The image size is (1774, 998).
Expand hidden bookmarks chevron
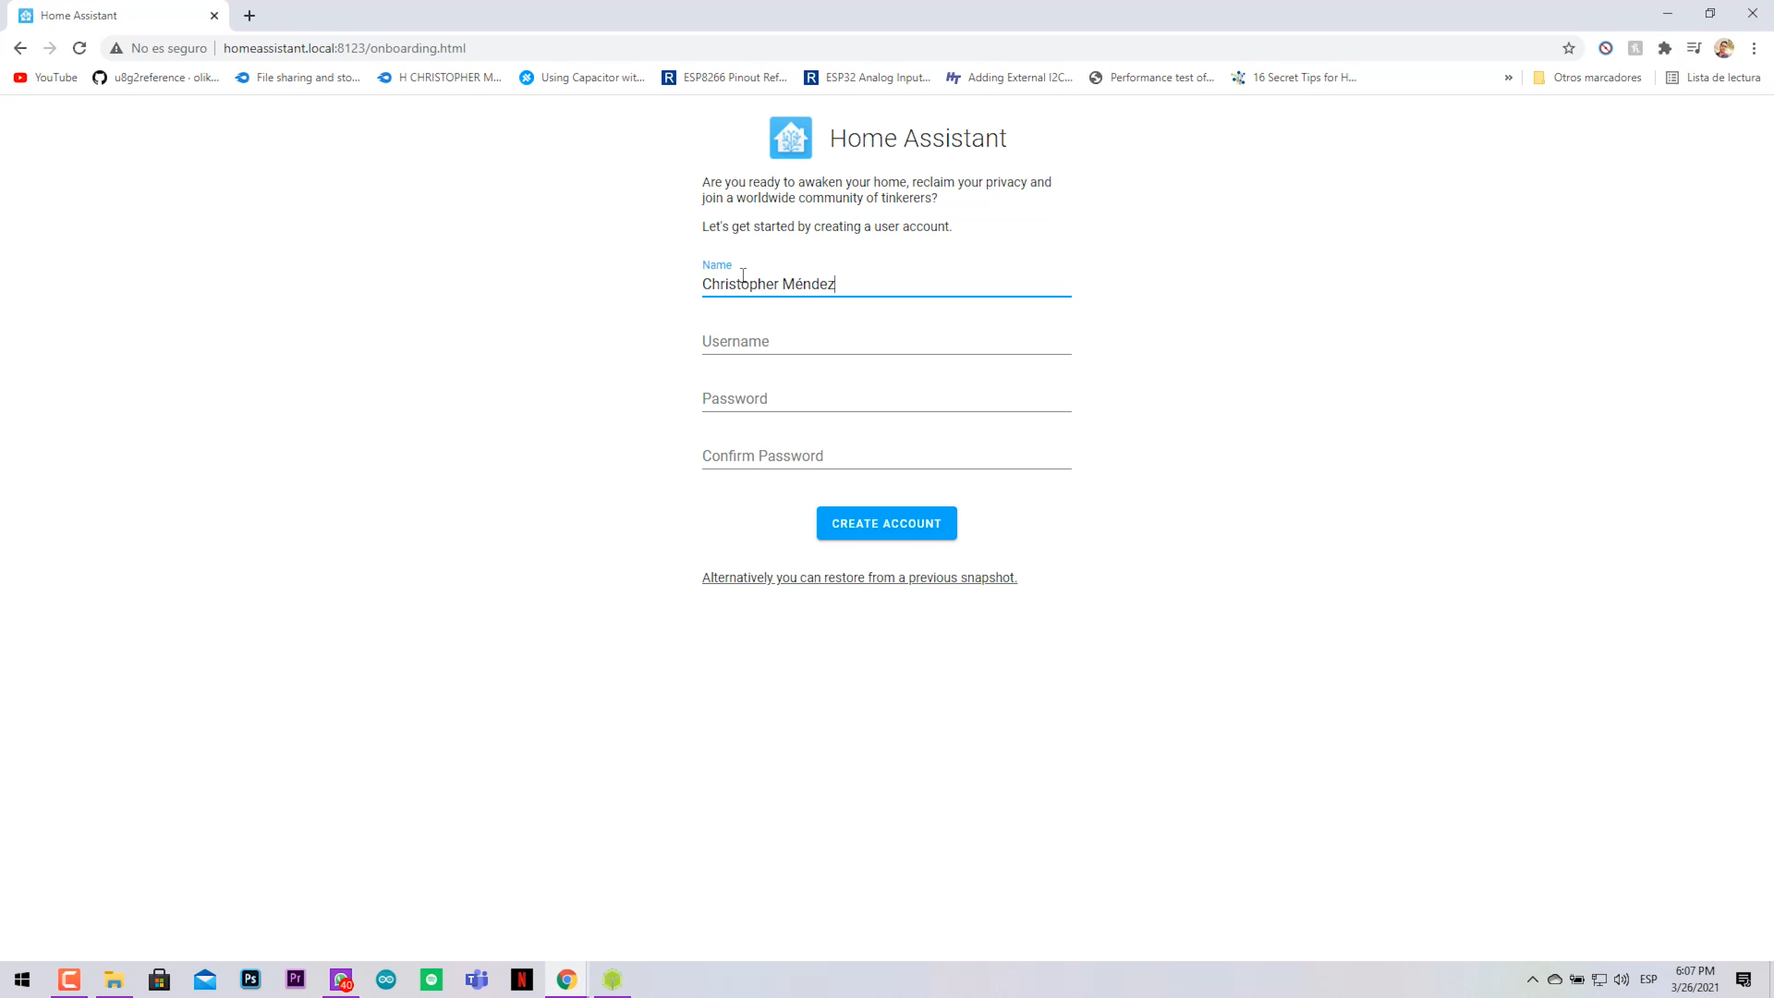coord(1508,78)
